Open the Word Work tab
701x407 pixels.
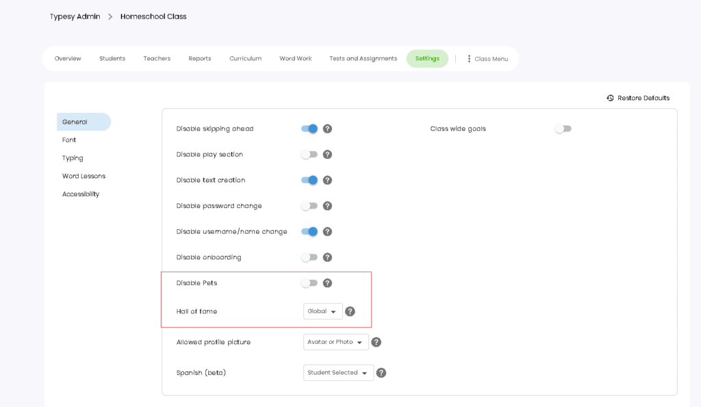point(296,59)
